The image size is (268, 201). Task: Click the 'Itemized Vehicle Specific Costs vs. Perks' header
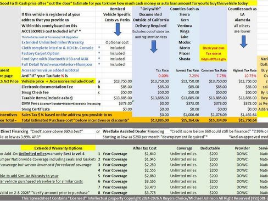click(x=117, y=14)
